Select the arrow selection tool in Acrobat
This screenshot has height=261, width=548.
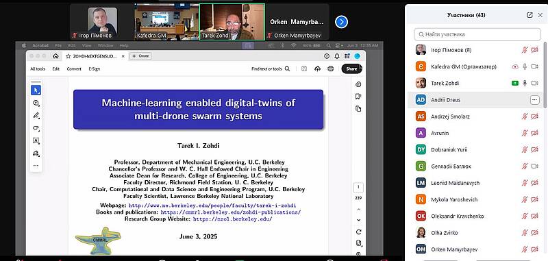point(36,90)
